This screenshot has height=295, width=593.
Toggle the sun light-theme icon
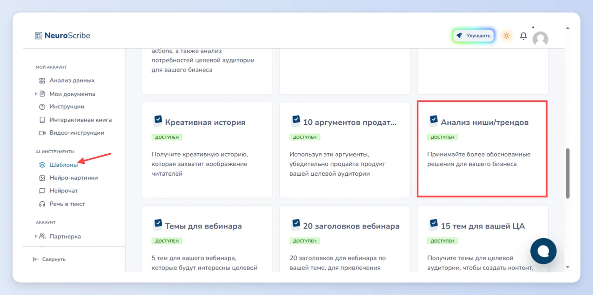[507, 36]
